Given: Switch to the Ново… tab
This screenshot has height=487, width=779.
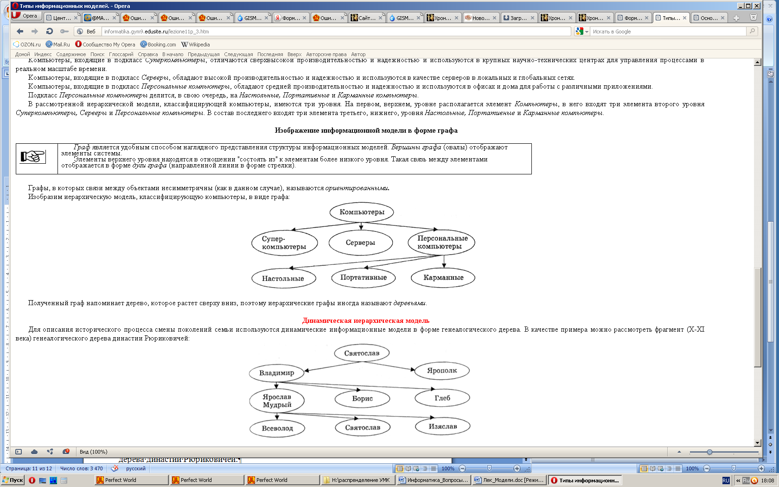Looking at the screenshot, I should (480, 18).
